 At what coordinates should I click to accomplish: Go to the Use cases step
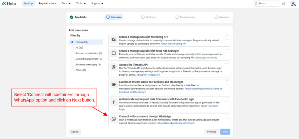[114, 17]
